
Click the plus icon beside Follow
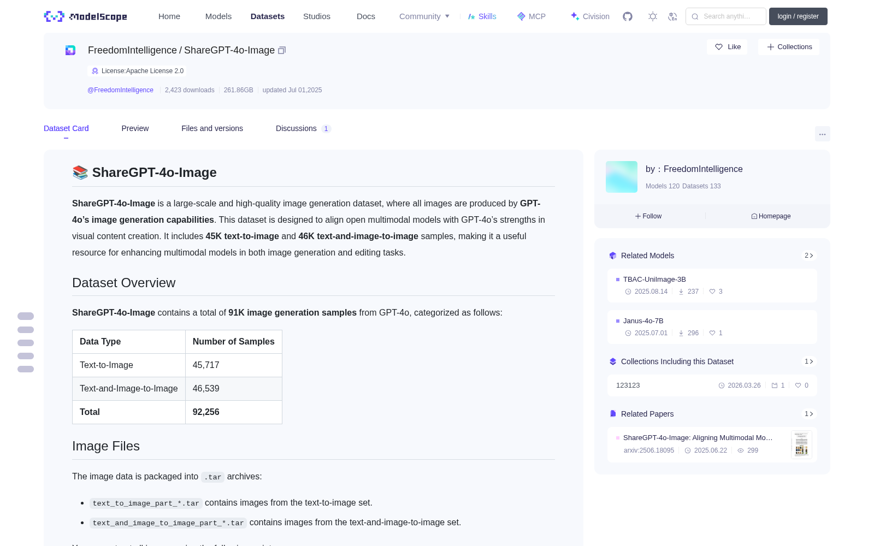[638, 216]
